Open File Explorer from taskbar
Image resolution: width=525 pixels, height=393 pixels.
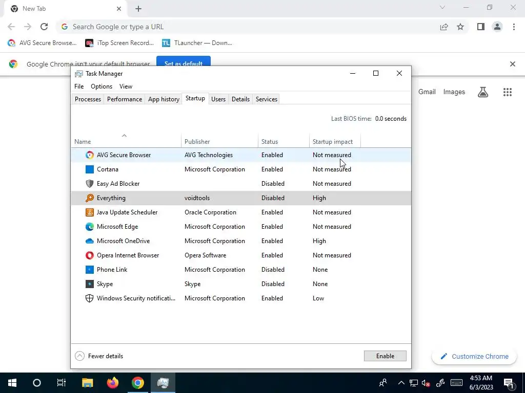[87, 383]
